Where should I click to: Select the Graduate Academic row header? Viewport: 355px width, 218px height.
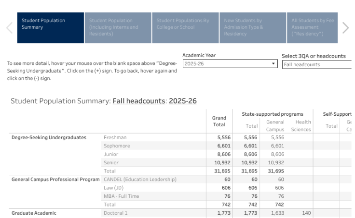tap(34, 213)
